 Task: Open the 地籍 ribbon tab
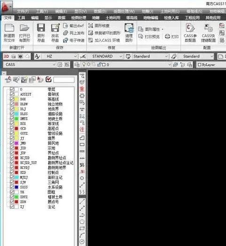pos(96,18)
